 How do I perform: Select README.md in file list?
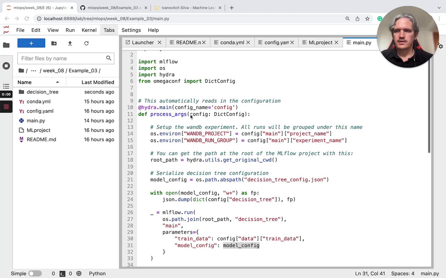coord(66,139)
